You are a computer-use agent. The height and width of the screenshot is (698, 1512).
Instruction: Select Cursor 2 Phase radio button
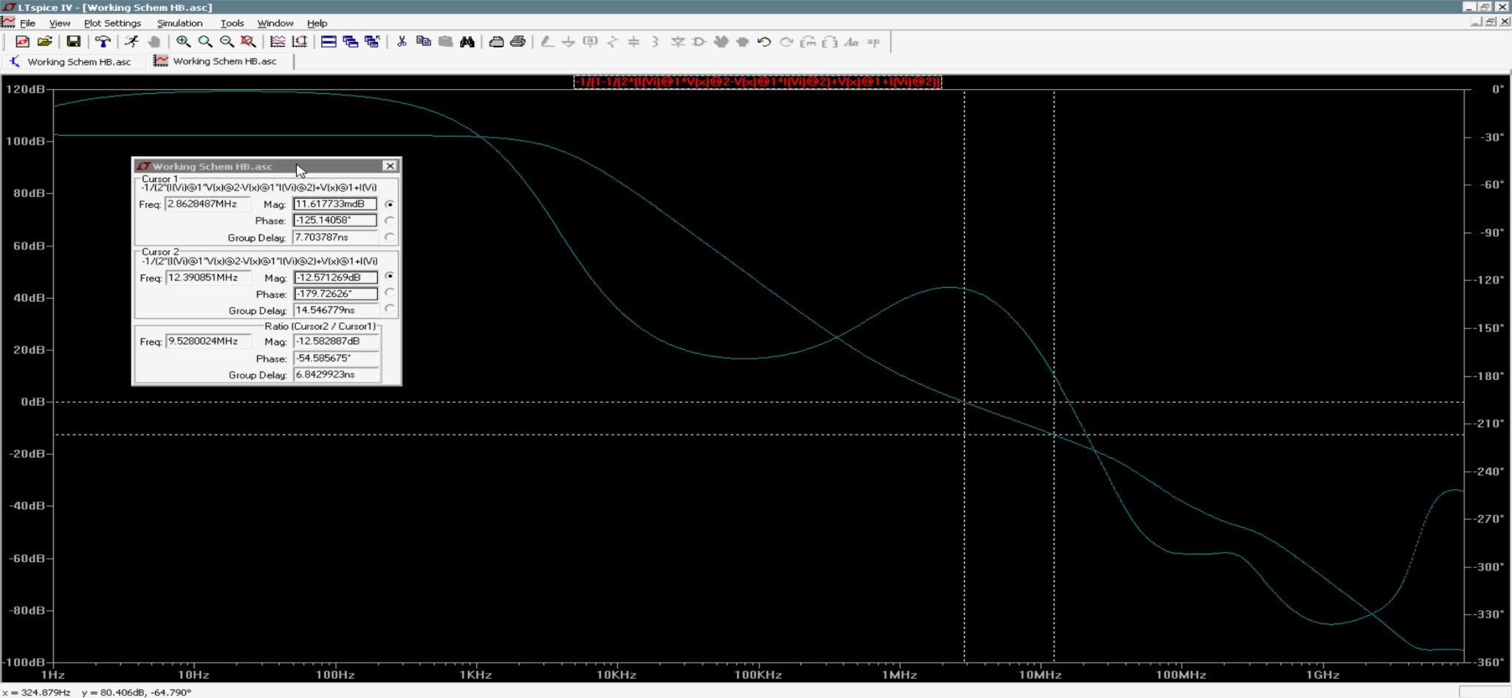point(390,293)
